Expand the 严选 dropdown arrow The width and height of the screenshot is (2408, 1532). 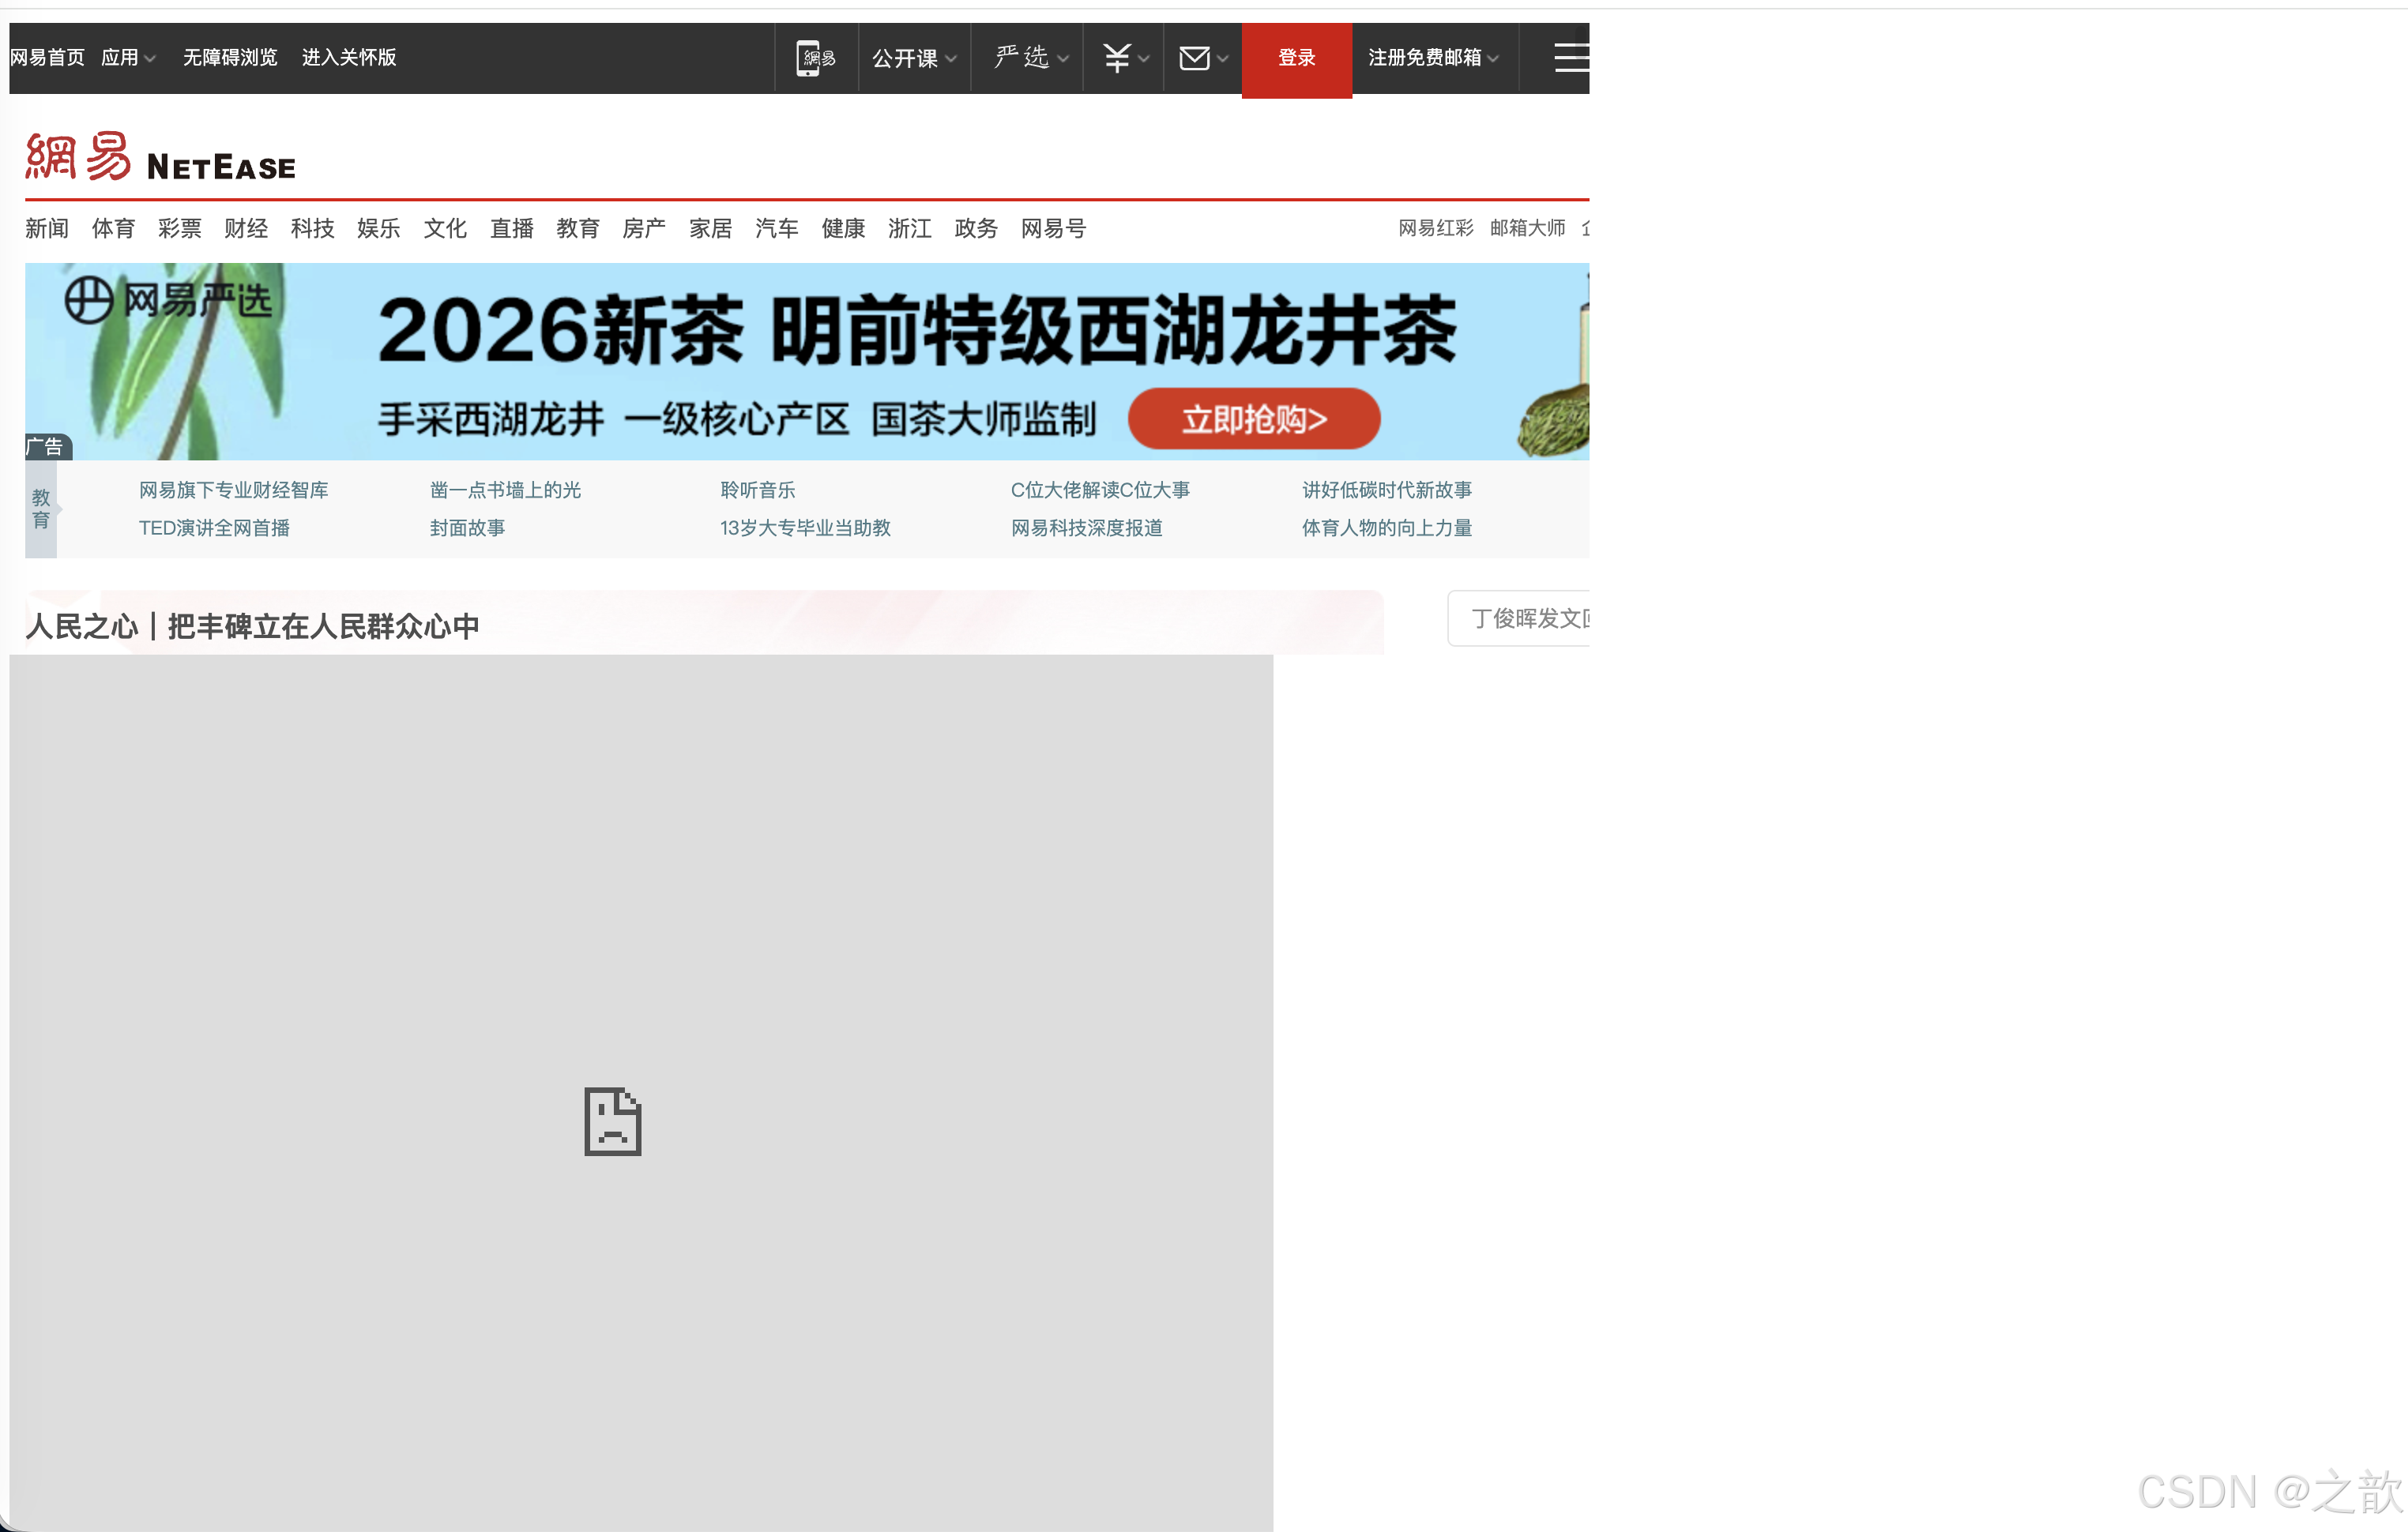pyautogui.click(x=1063, y=58)
